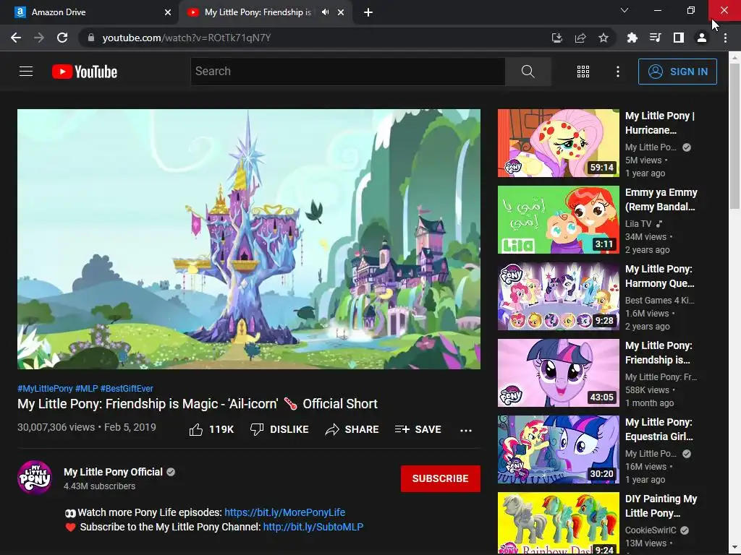The image size is (741, 555).
Task: Open Harmony Quest 9:28 video thumbnail
Action: 558,296
